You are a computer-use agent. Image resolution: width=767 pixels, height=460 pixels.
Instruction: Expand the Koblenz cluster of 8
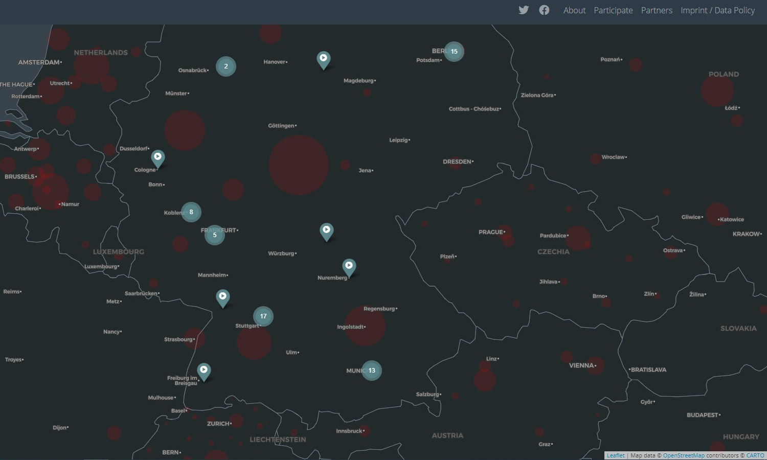click(x=191, y=212)
